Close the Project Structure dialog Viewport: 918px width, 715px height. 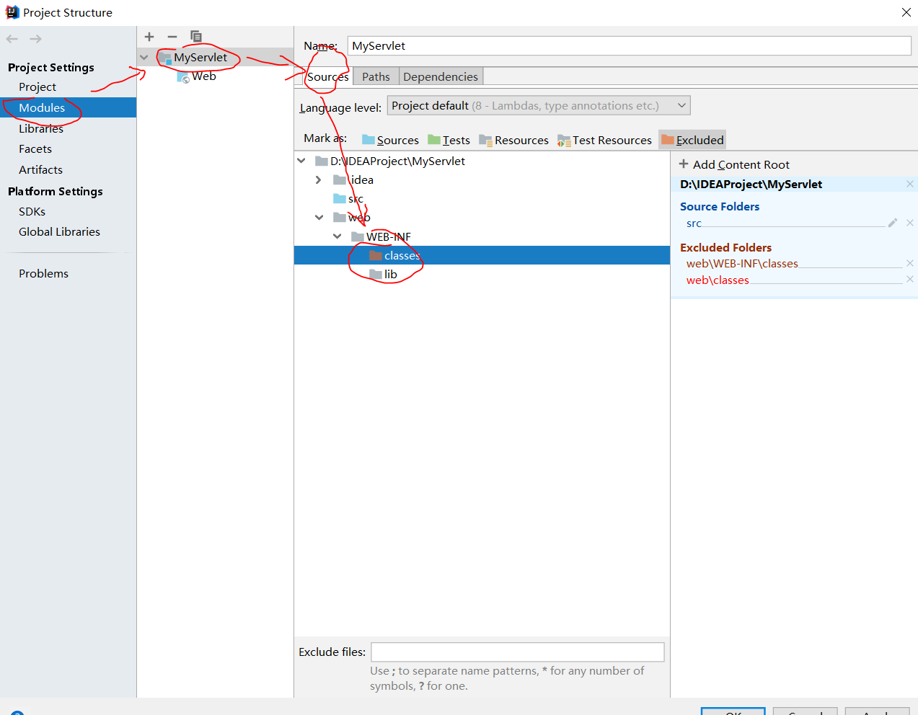point(906,12)
